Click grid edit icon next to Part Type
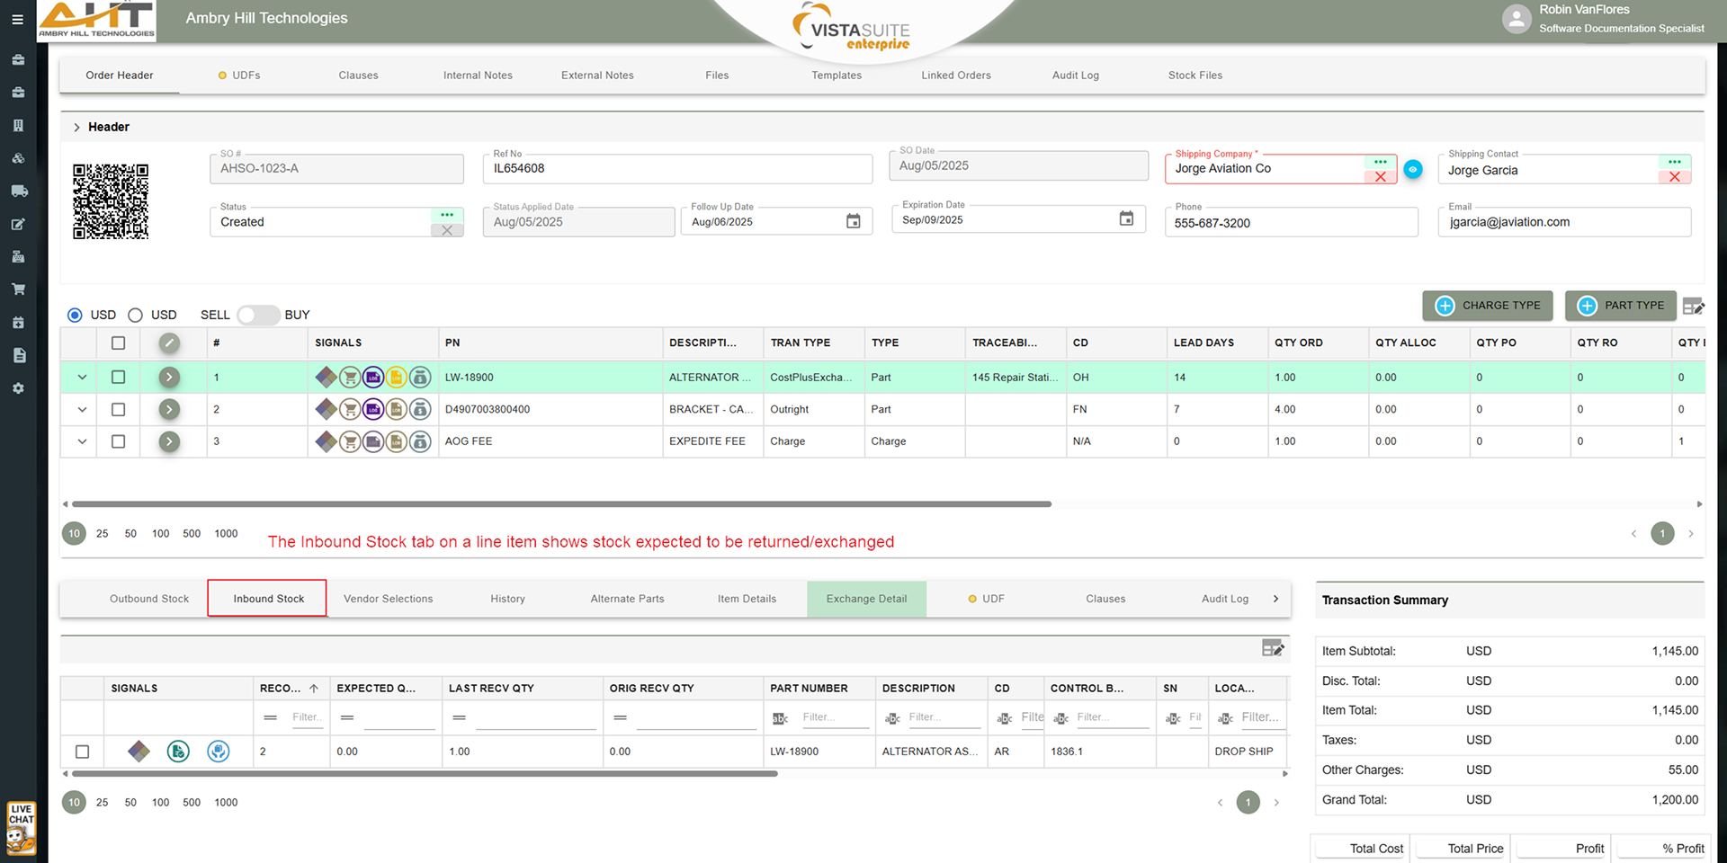Viewport: 1727px width, 863px height. point(1693,307)
